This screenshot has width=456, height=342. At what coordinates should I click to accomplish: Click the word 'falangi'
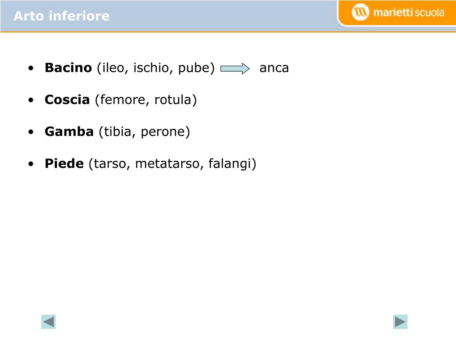(230, 164)
